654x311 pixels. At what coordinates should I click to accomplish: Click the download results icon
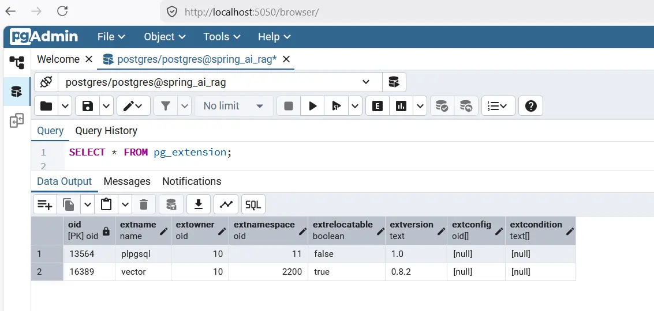[199, 204]
